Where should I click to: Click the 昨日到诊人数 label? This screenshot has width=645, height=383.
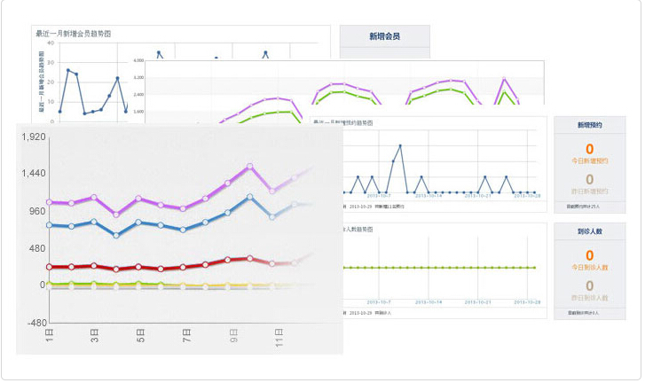tap(589, 298)
